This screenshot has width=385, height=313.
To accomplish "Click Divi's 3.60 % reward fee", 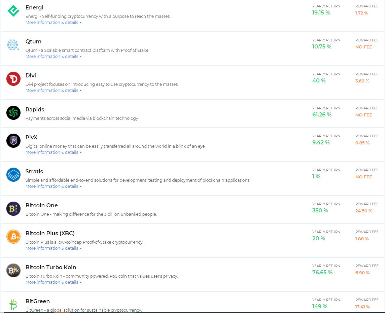I will coord(362,81).
